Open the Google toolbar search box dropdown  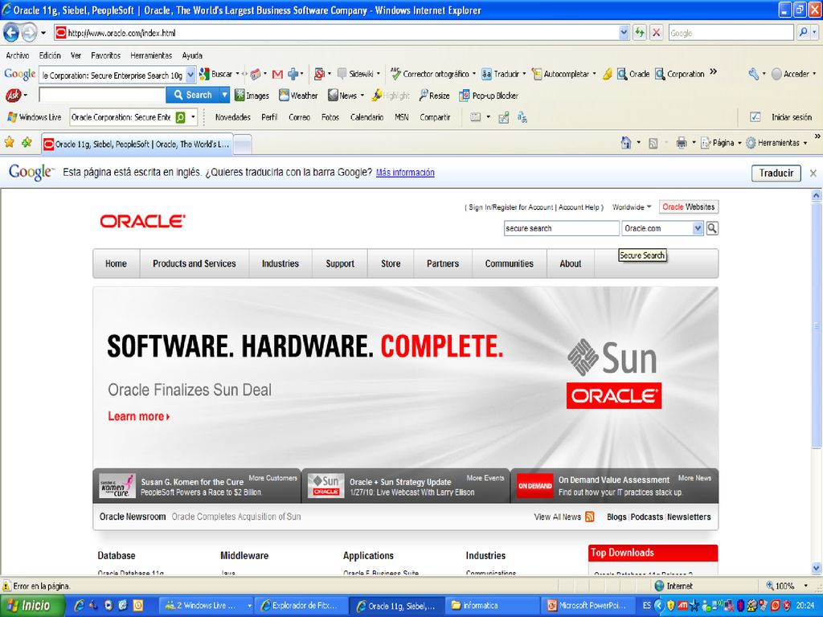(190, 75)
